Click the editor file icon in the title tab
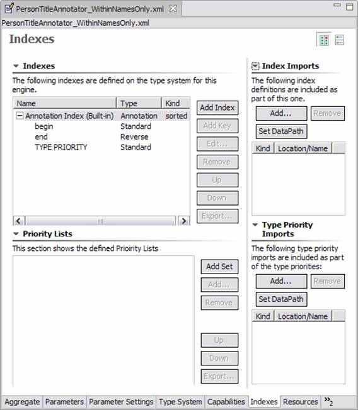Screen dimensions: 358x410 (9, 8)
